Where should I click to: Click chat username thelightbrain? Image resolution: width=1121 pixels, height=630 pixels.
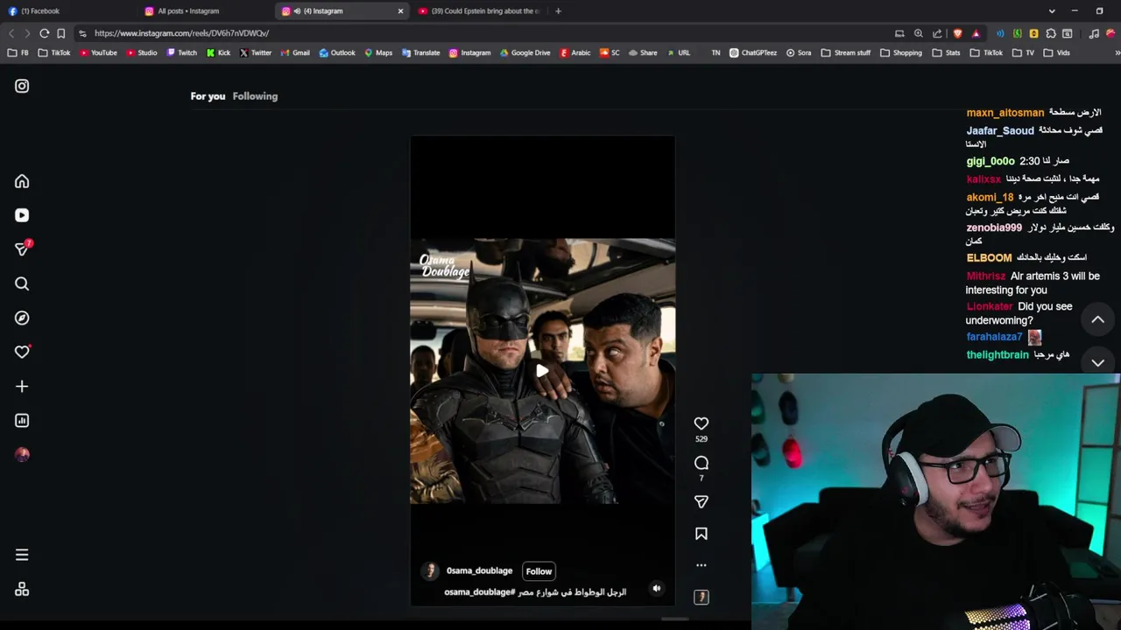click(998, 354)
